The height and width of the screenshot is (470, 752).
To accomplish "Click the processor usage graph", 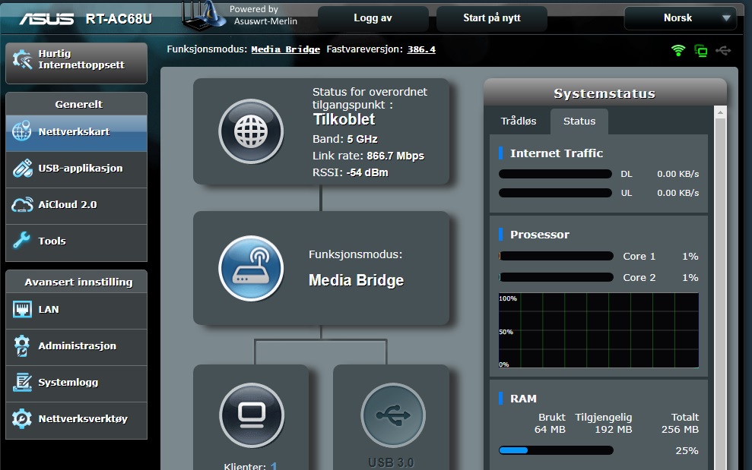I will point(598,330).
